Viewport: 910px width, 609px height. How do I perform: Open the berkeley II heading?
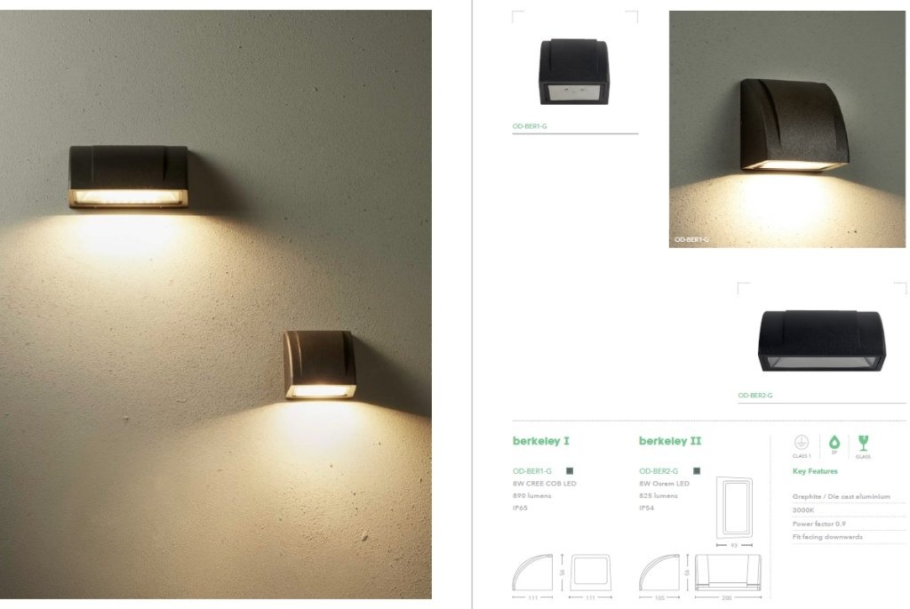(x=670, y=441)
